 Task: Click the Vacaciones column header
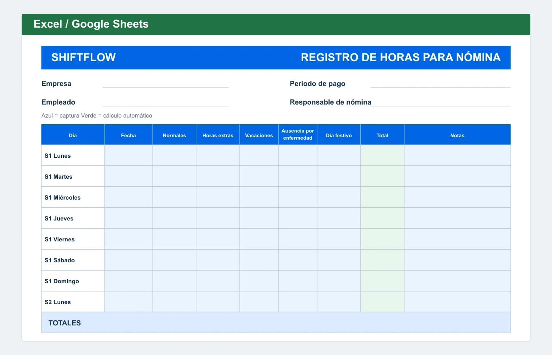(x=259, y=135)
